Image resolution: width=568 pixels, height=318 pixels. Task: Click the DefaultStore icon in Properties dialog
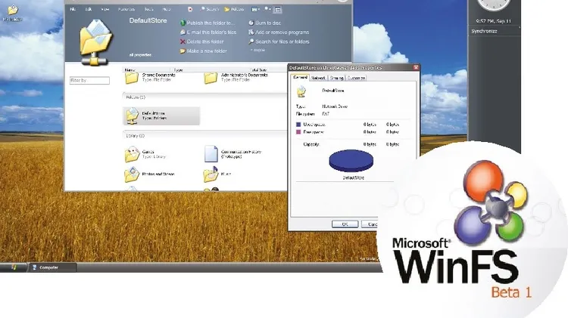coord(301,91)
